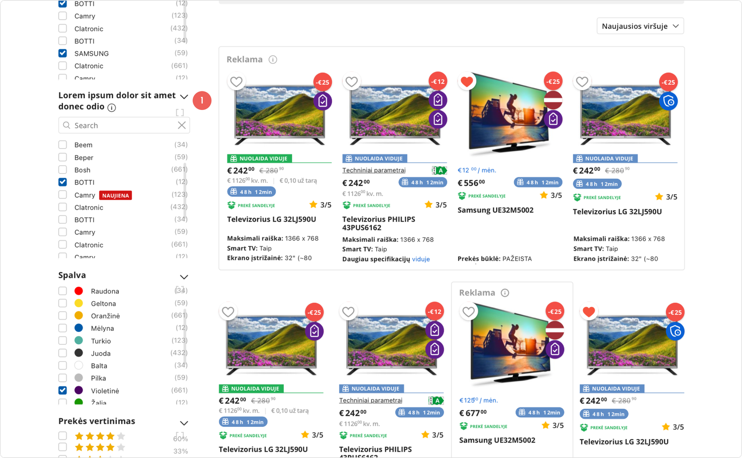
Task: Favorite the first Televizorius LG 32LJ590U heart
Action: point(237,82)
